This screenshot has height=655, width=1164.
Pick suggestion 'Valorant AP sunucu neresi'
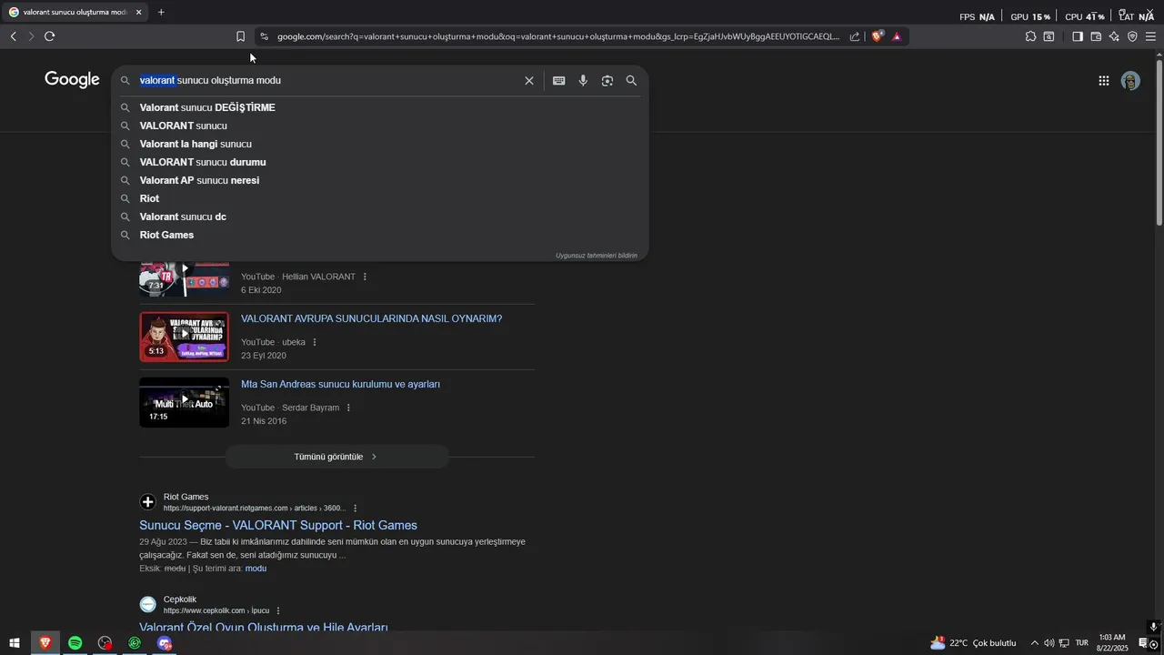coord(380,180)
